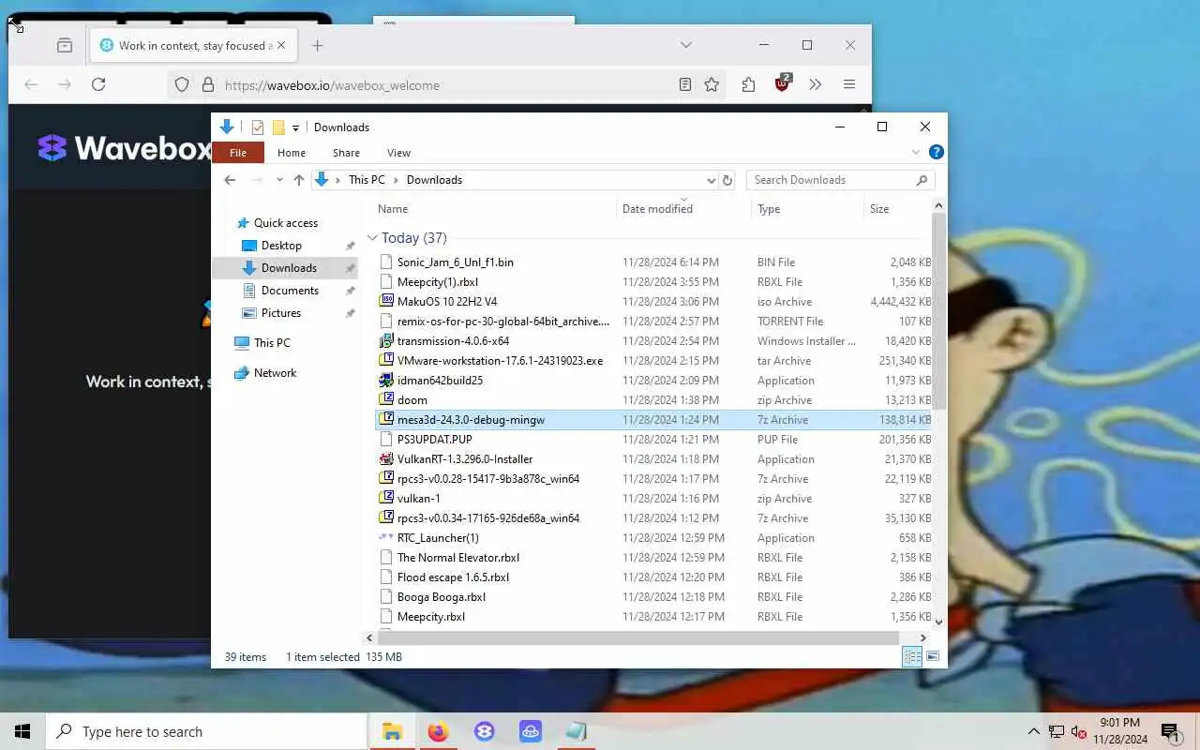
Task: Switch to large icons view layout
Action: click(x=933, y=657)
